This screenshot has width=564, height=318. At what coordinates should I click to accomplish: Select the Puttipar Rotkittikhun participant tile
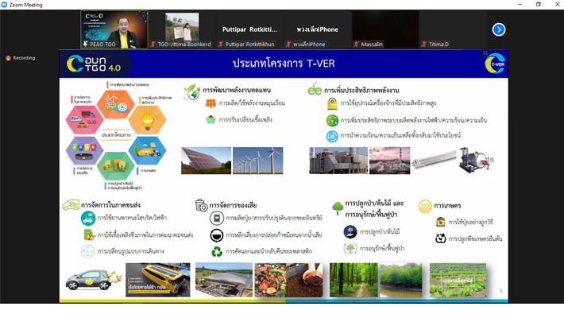[x=250, y=29]
